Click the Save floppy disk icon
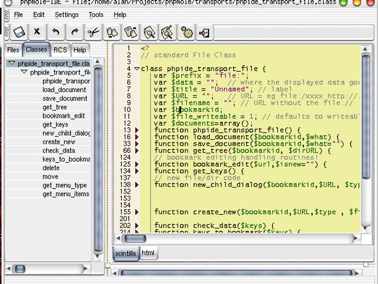The width and height of the screenshot is (378, 284). tap(19, 32)
